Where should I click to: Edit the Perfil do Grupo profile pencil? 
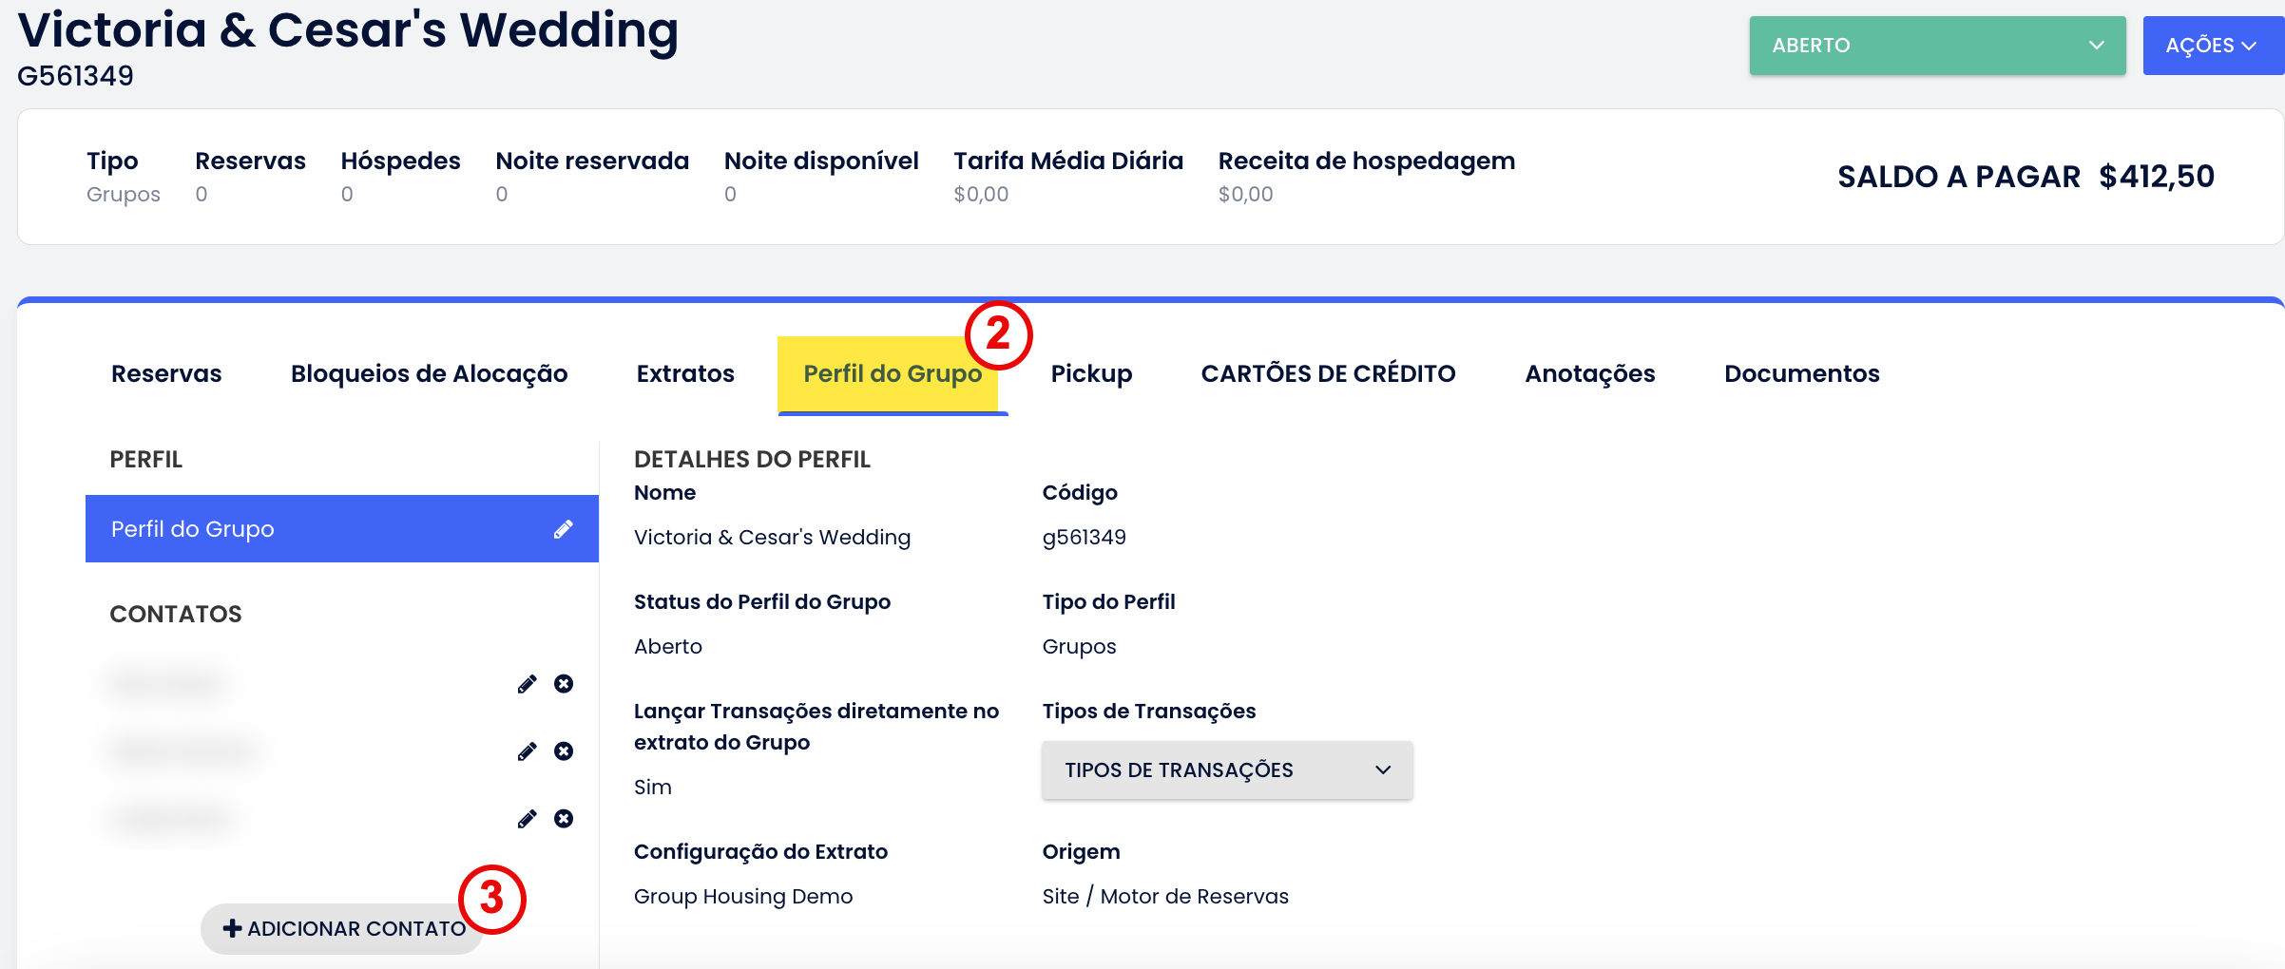tap(564, 529)
